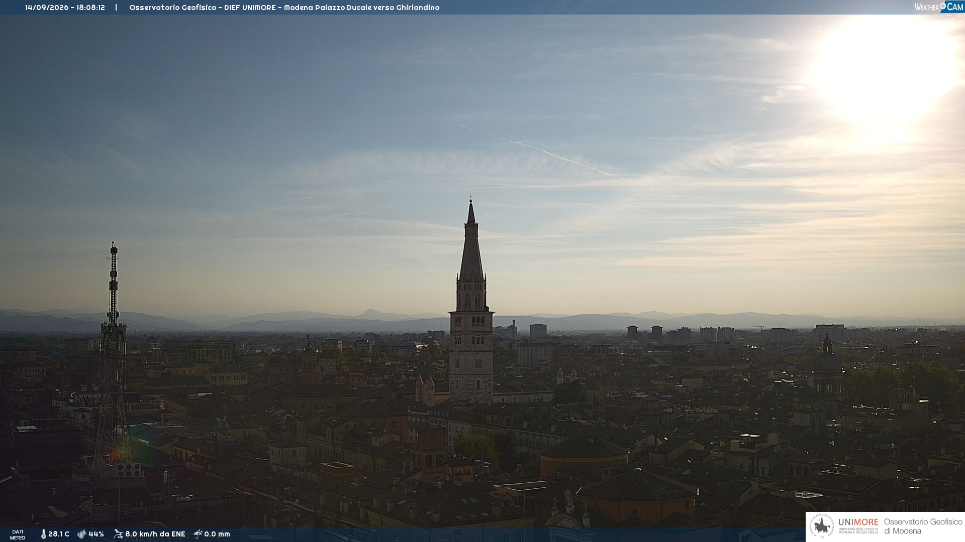Click the UNIMORE horseman seal emblem
Image resolution: width=965 pixels, height=542 pixels.
[822, 526]
